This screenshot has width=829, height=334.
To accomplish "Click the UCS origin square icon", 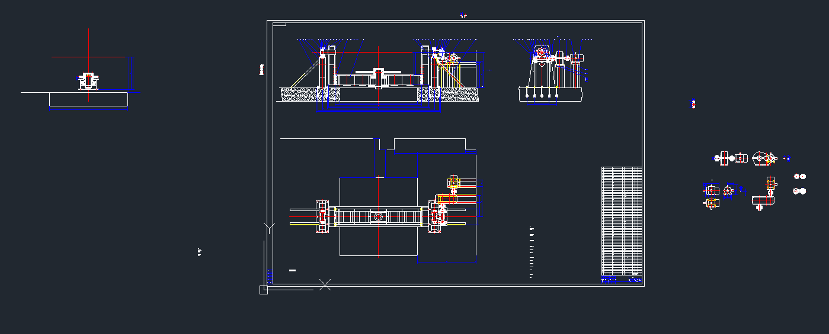I will [264, 290].
